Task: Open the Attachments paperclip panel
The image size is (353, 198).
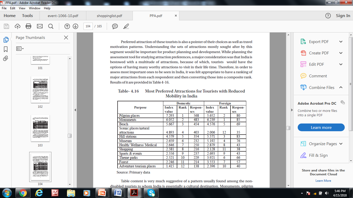Action: (6, 58)
